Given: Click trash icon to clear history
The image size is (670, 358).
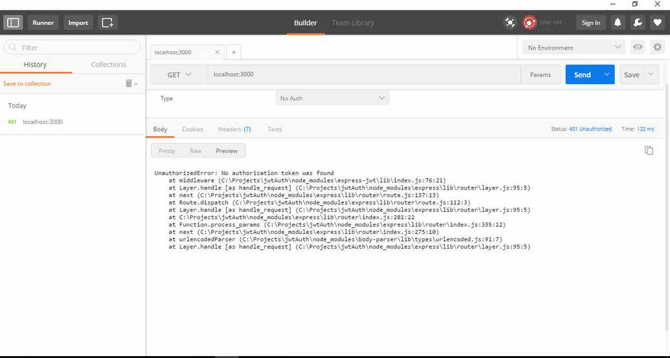Looking at the screenshot, I should (129, 83).
